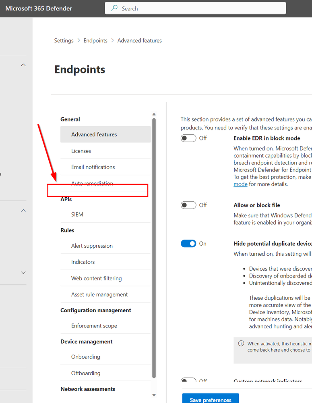312x403 pixels.
Task: Click the Hide potential duplicate device title
Action: coord(273,244)
